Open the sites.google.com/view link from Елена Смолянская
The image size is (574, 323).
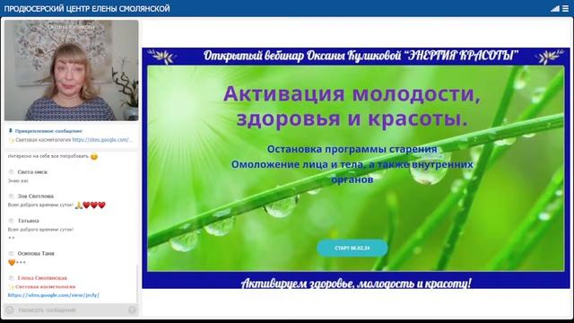pos(54,295)
